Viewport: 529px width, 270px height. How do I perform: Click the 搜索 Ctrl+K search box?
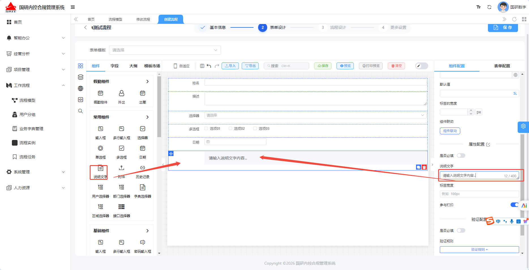[286, 66]
